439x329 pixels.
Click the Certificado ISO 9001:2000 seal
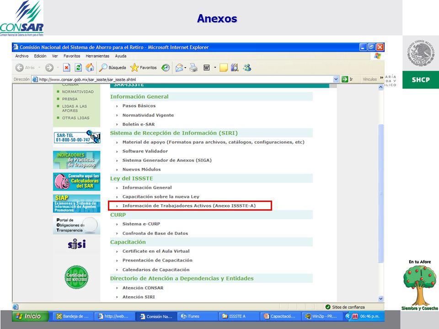point(76,277)
